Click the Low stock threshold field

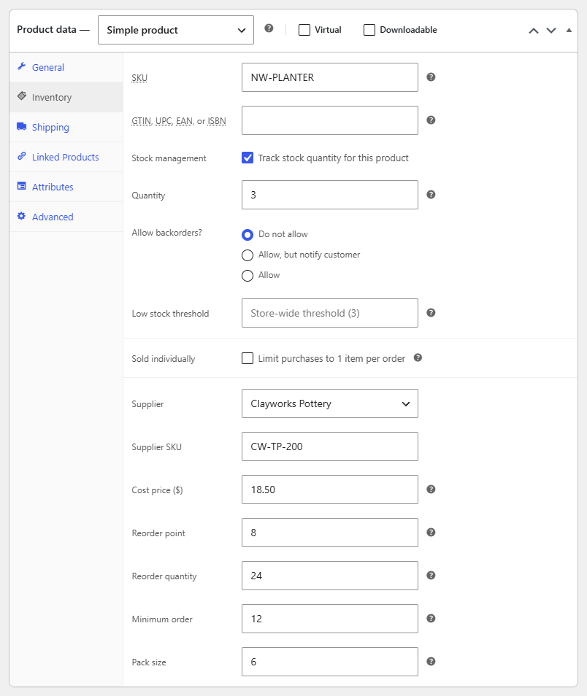[330, 313]
